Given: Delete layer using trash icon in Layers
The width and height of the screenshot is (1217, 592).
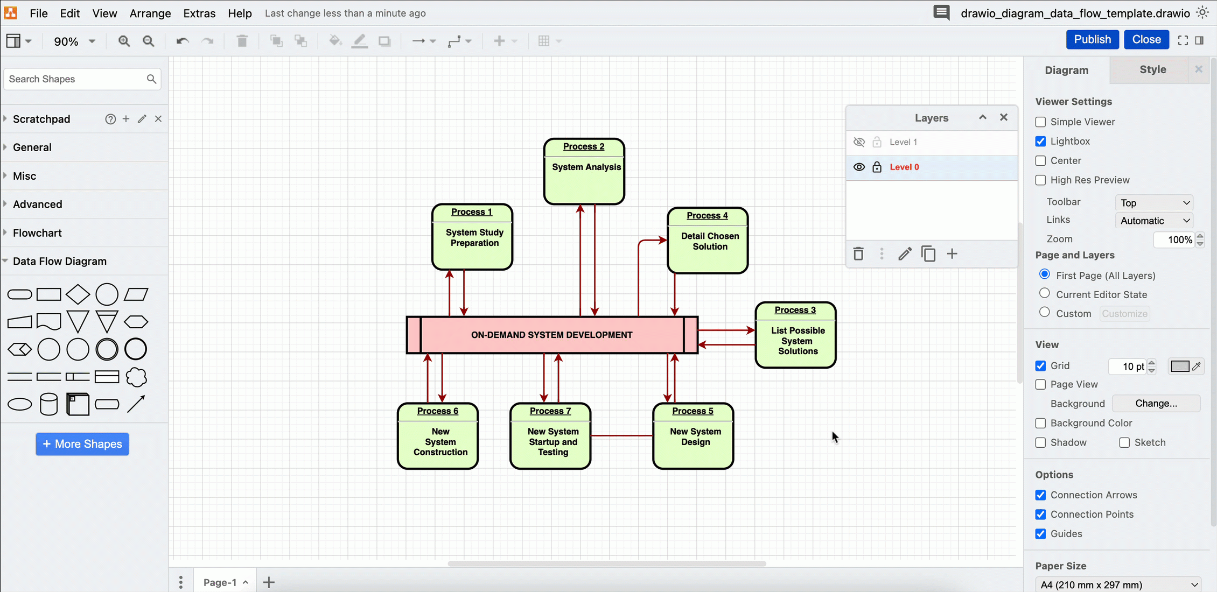Looking at the screenshot, I should (x=858, y=254).
